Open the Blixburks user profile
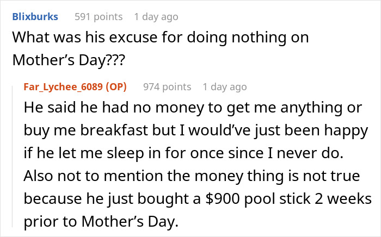Image resolution: width=381 pixels, height=237 pixels. pyautogui.click(x=35, y=17)
